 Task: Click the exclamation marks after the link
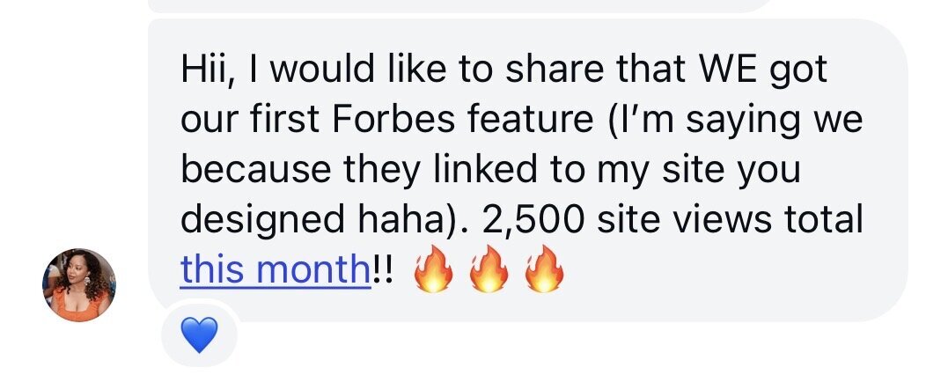coord(383,270)
